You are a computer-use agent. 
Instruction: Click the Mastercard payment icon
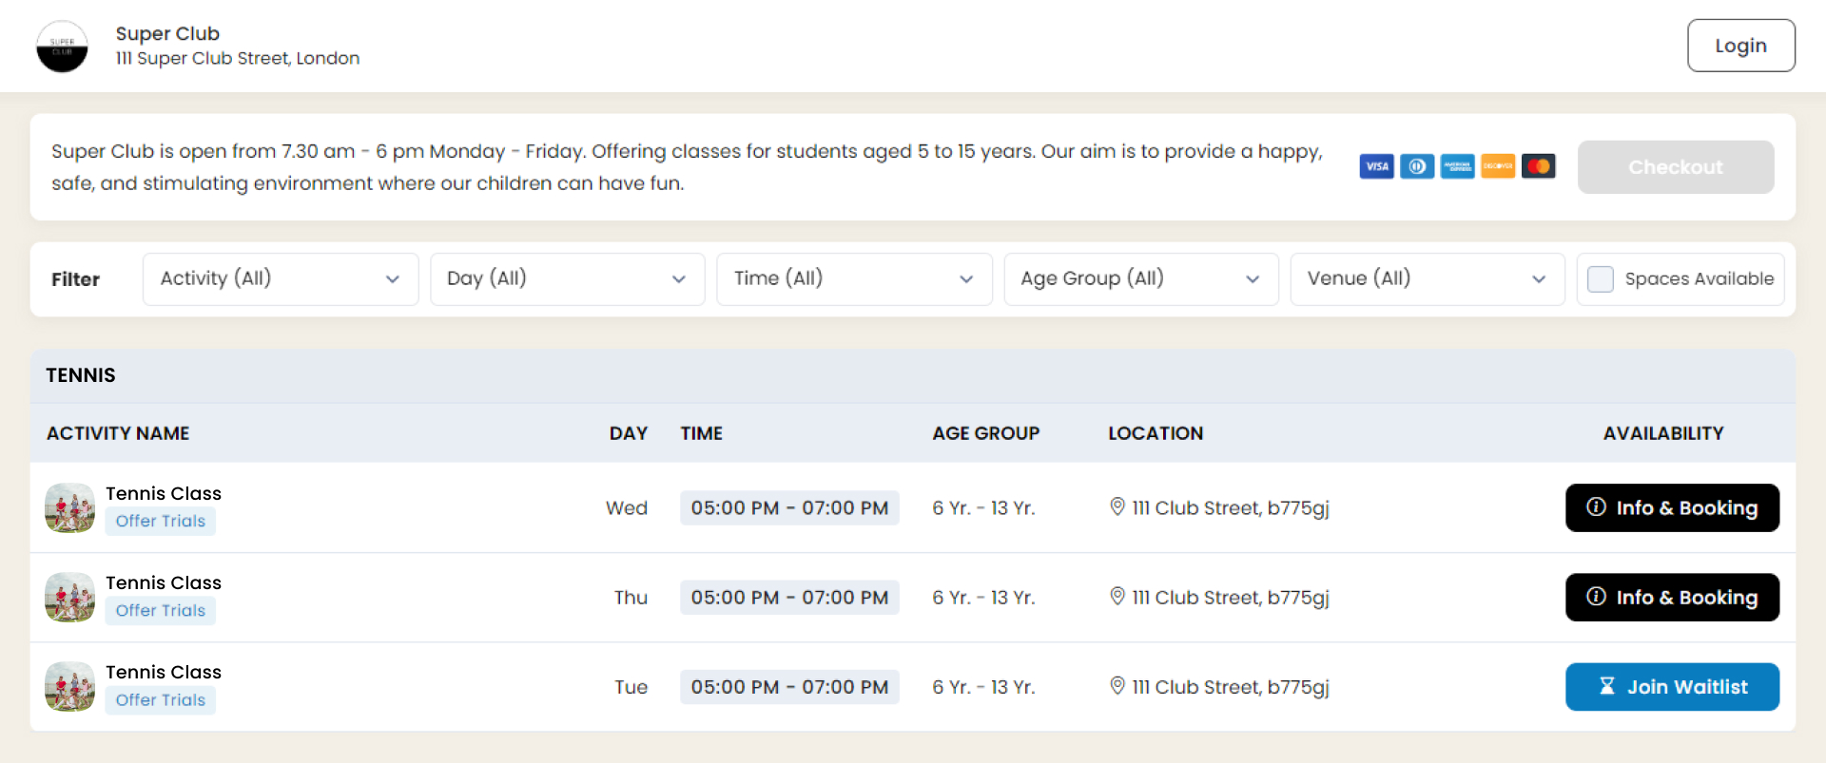point(1538,166)
